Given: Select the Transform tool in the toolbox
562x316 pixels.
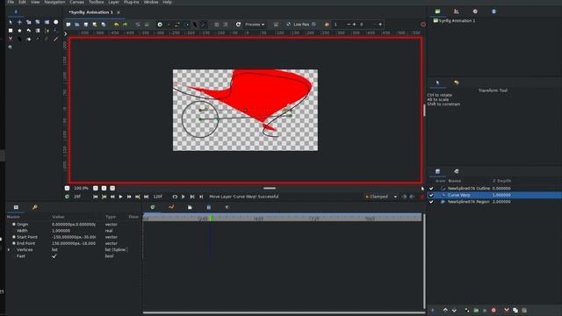Looking at the screenshot, I should [x=11, y=22].
